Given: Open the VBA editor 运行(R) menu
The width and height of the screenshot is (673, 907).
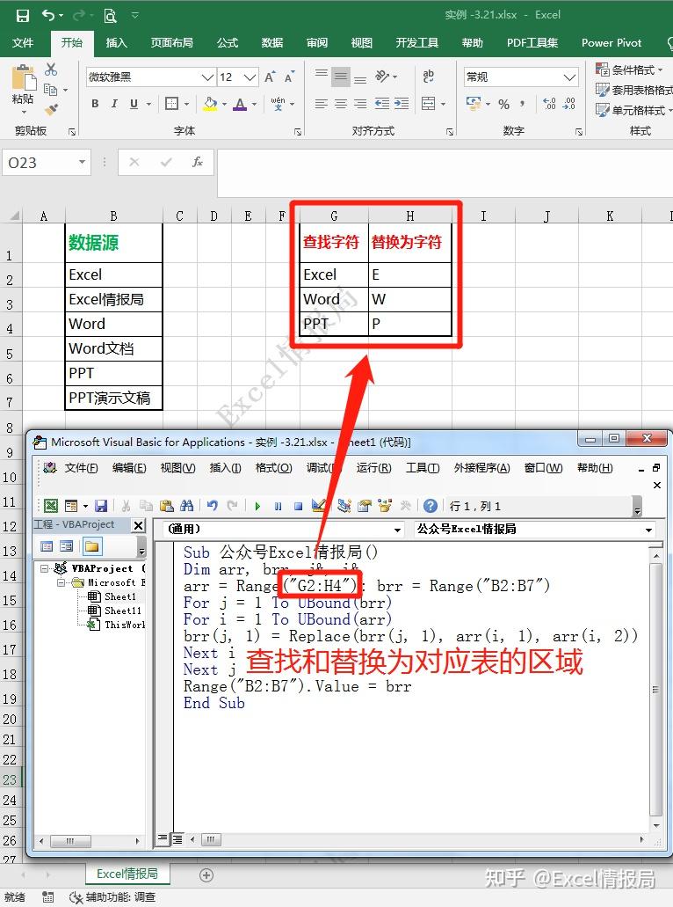Looking at the screenshot, I should [373, 467].
